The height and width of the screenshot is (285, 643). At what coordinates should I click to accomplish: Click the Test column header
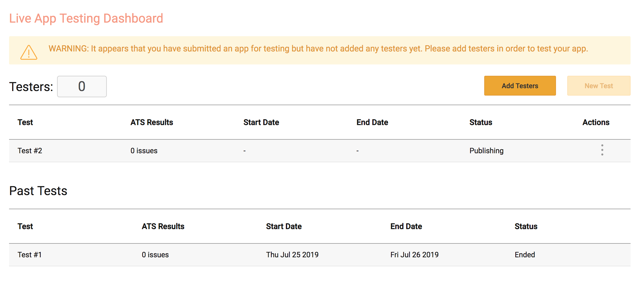coord(25,122)
